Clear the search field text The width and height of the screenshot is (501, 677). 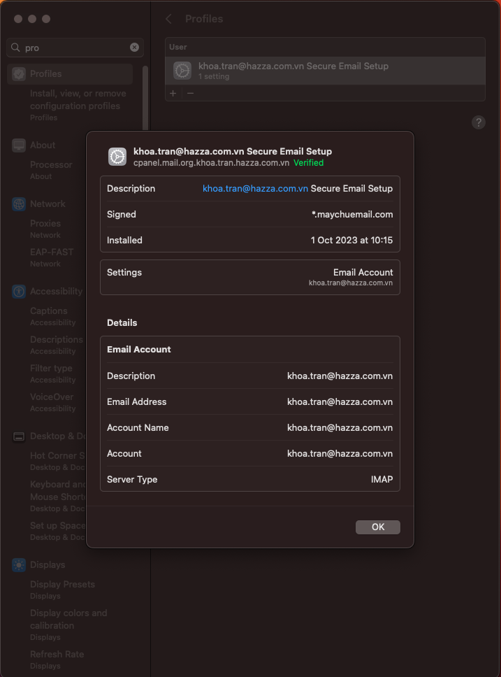tap(135, 47)
